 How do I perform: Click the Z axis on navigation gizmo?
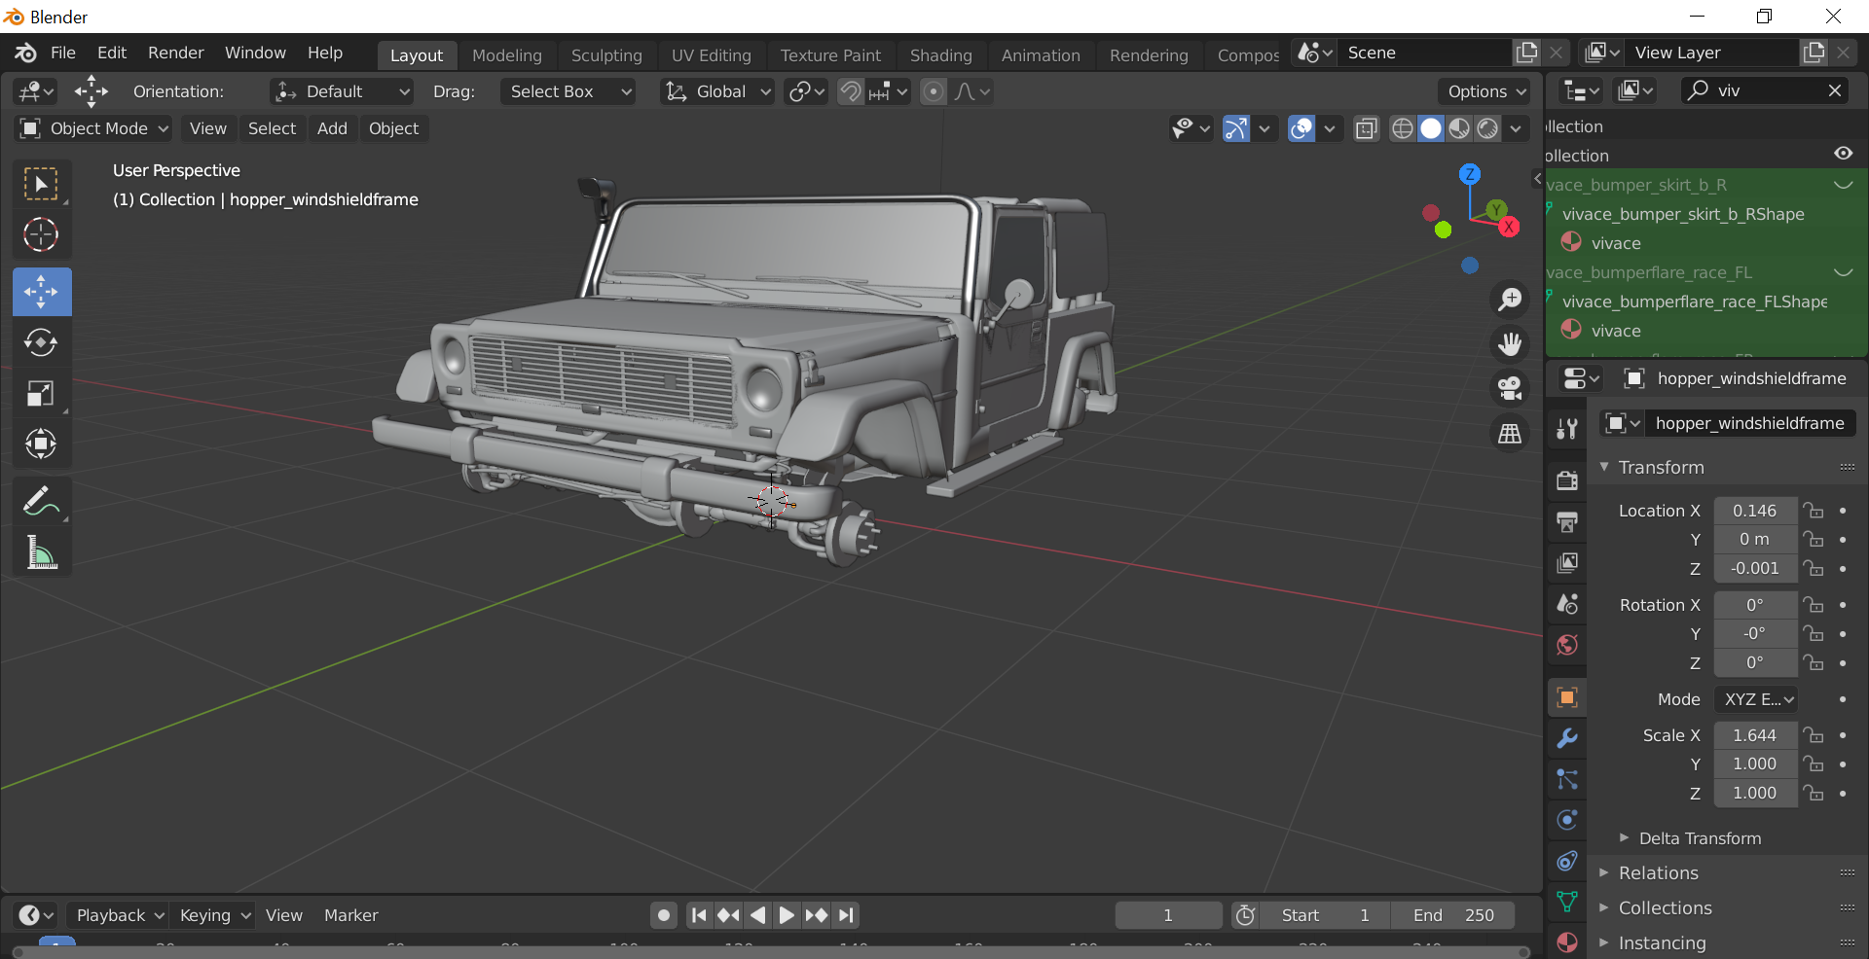pos(1470,174)
